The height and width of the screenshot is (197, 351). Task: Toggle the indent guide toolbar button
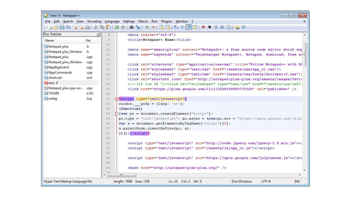(189, 27)
